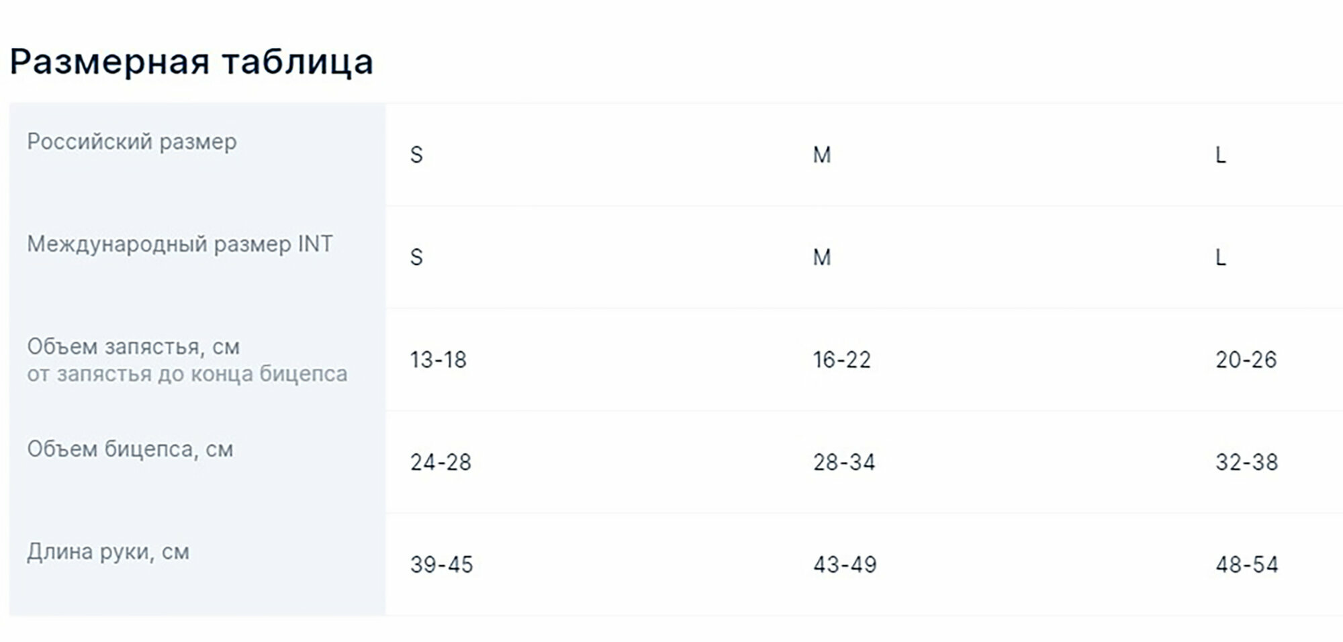
Task: Click Russian size M cell
Action: [822, 155]
